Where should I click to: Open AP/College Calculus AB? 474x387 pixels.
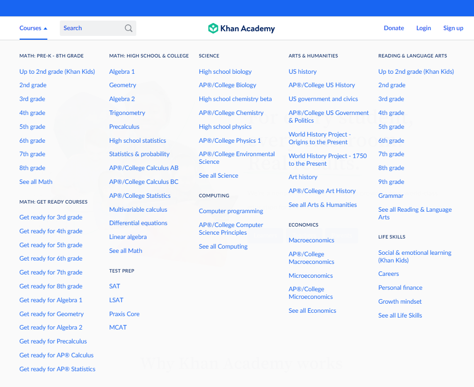[x=143, y=168]
